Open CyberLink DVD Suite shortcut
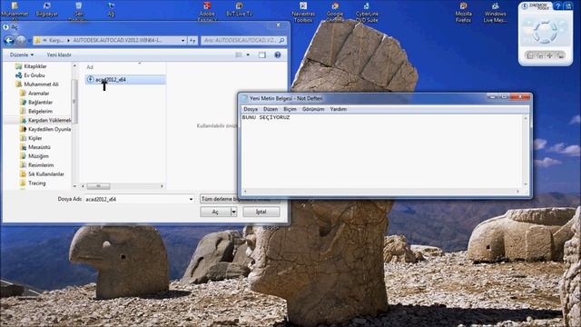 pyautogui.click(x=367, y=12)
